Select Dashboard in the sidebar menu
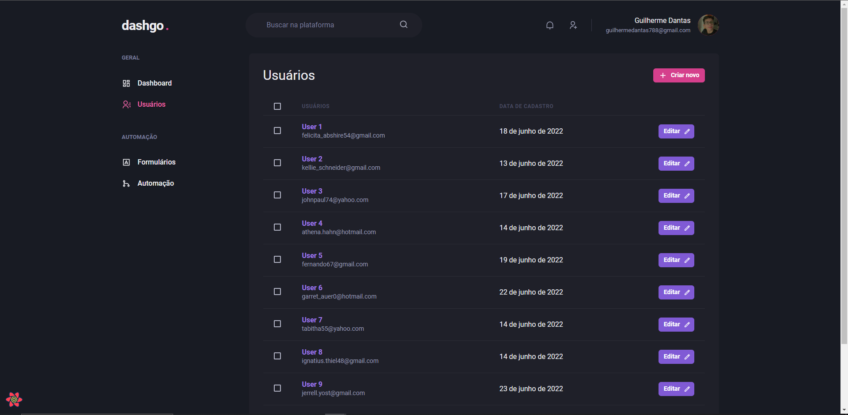The image size is (848, 415). [155, 83]
